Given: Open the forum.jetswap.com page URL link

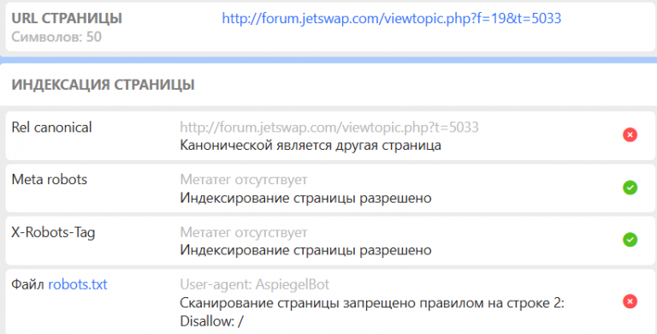Looking at the screenshot, I should pos(391,18).
